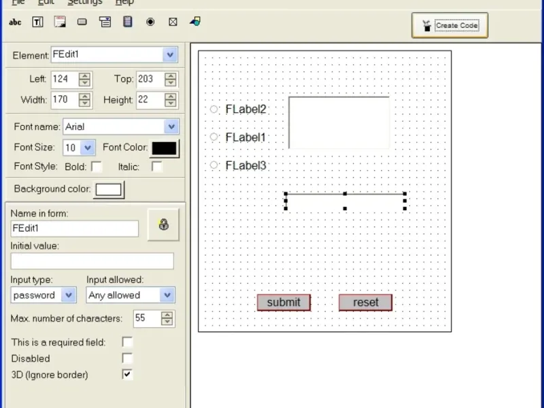Image resolution: width=544 pixels, height=408 pixels.
Task: Click the Left position value field
Action: tap(65, 80)
